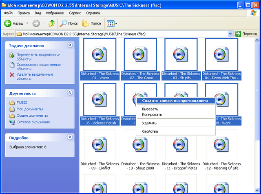Click the vertical scrollbar thumb
This screenshot has width=261, height=194.
(x=257, y=92)
